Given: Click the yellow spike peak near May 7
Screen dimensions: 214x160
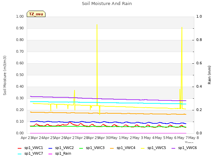Looking at the screenshot, I should click(182, 27).
